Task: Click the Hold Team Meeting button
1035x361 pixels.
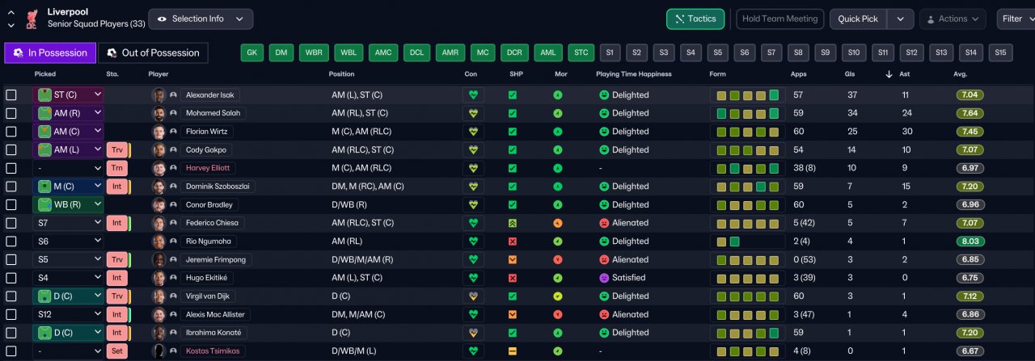Action: click(780, 19)
